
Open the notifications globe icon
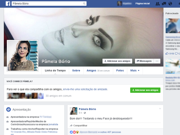coord(170,4)
